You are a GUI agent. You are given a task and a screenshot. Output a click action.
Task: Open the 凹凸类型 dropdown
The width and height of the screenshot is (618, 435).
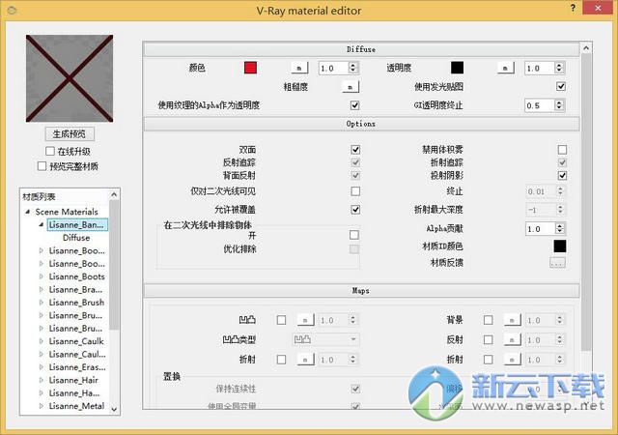click(325, 339)
